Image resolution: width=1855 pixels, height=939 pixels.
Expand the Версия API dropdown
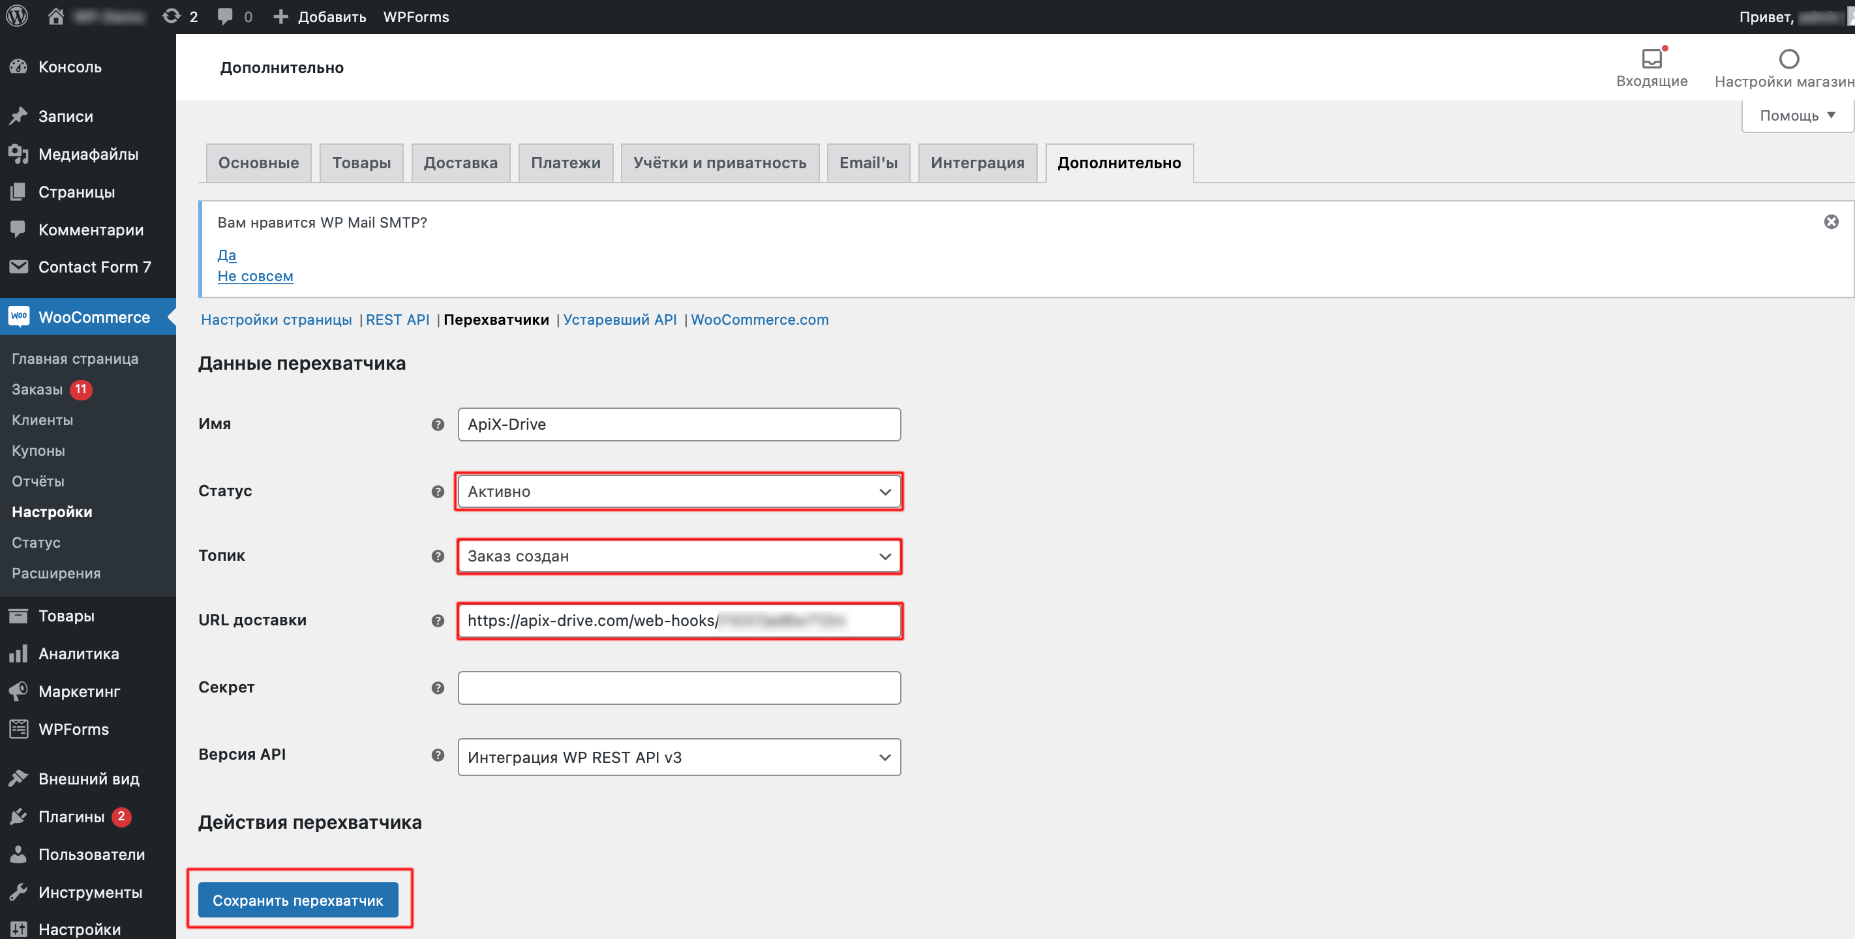point(679,757)
